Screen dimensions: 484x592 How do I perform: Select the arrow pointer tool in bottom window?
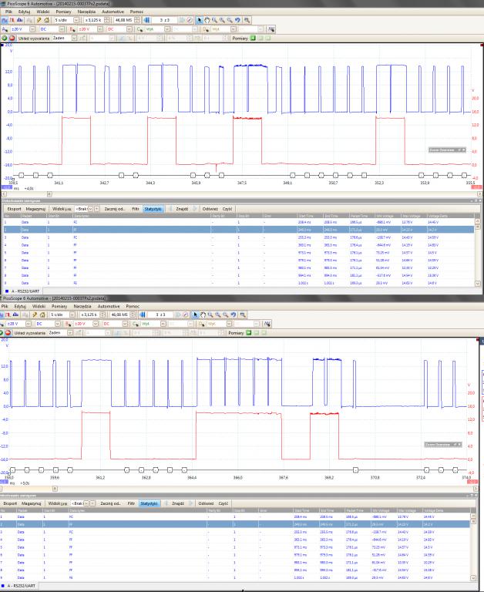pos(195,314)
